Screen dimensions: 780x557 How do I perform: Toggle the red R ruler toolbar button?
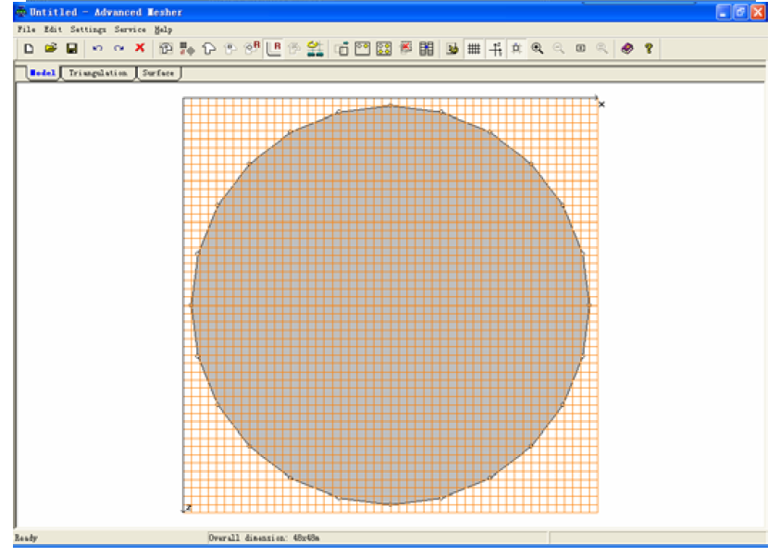pos(274,48)
